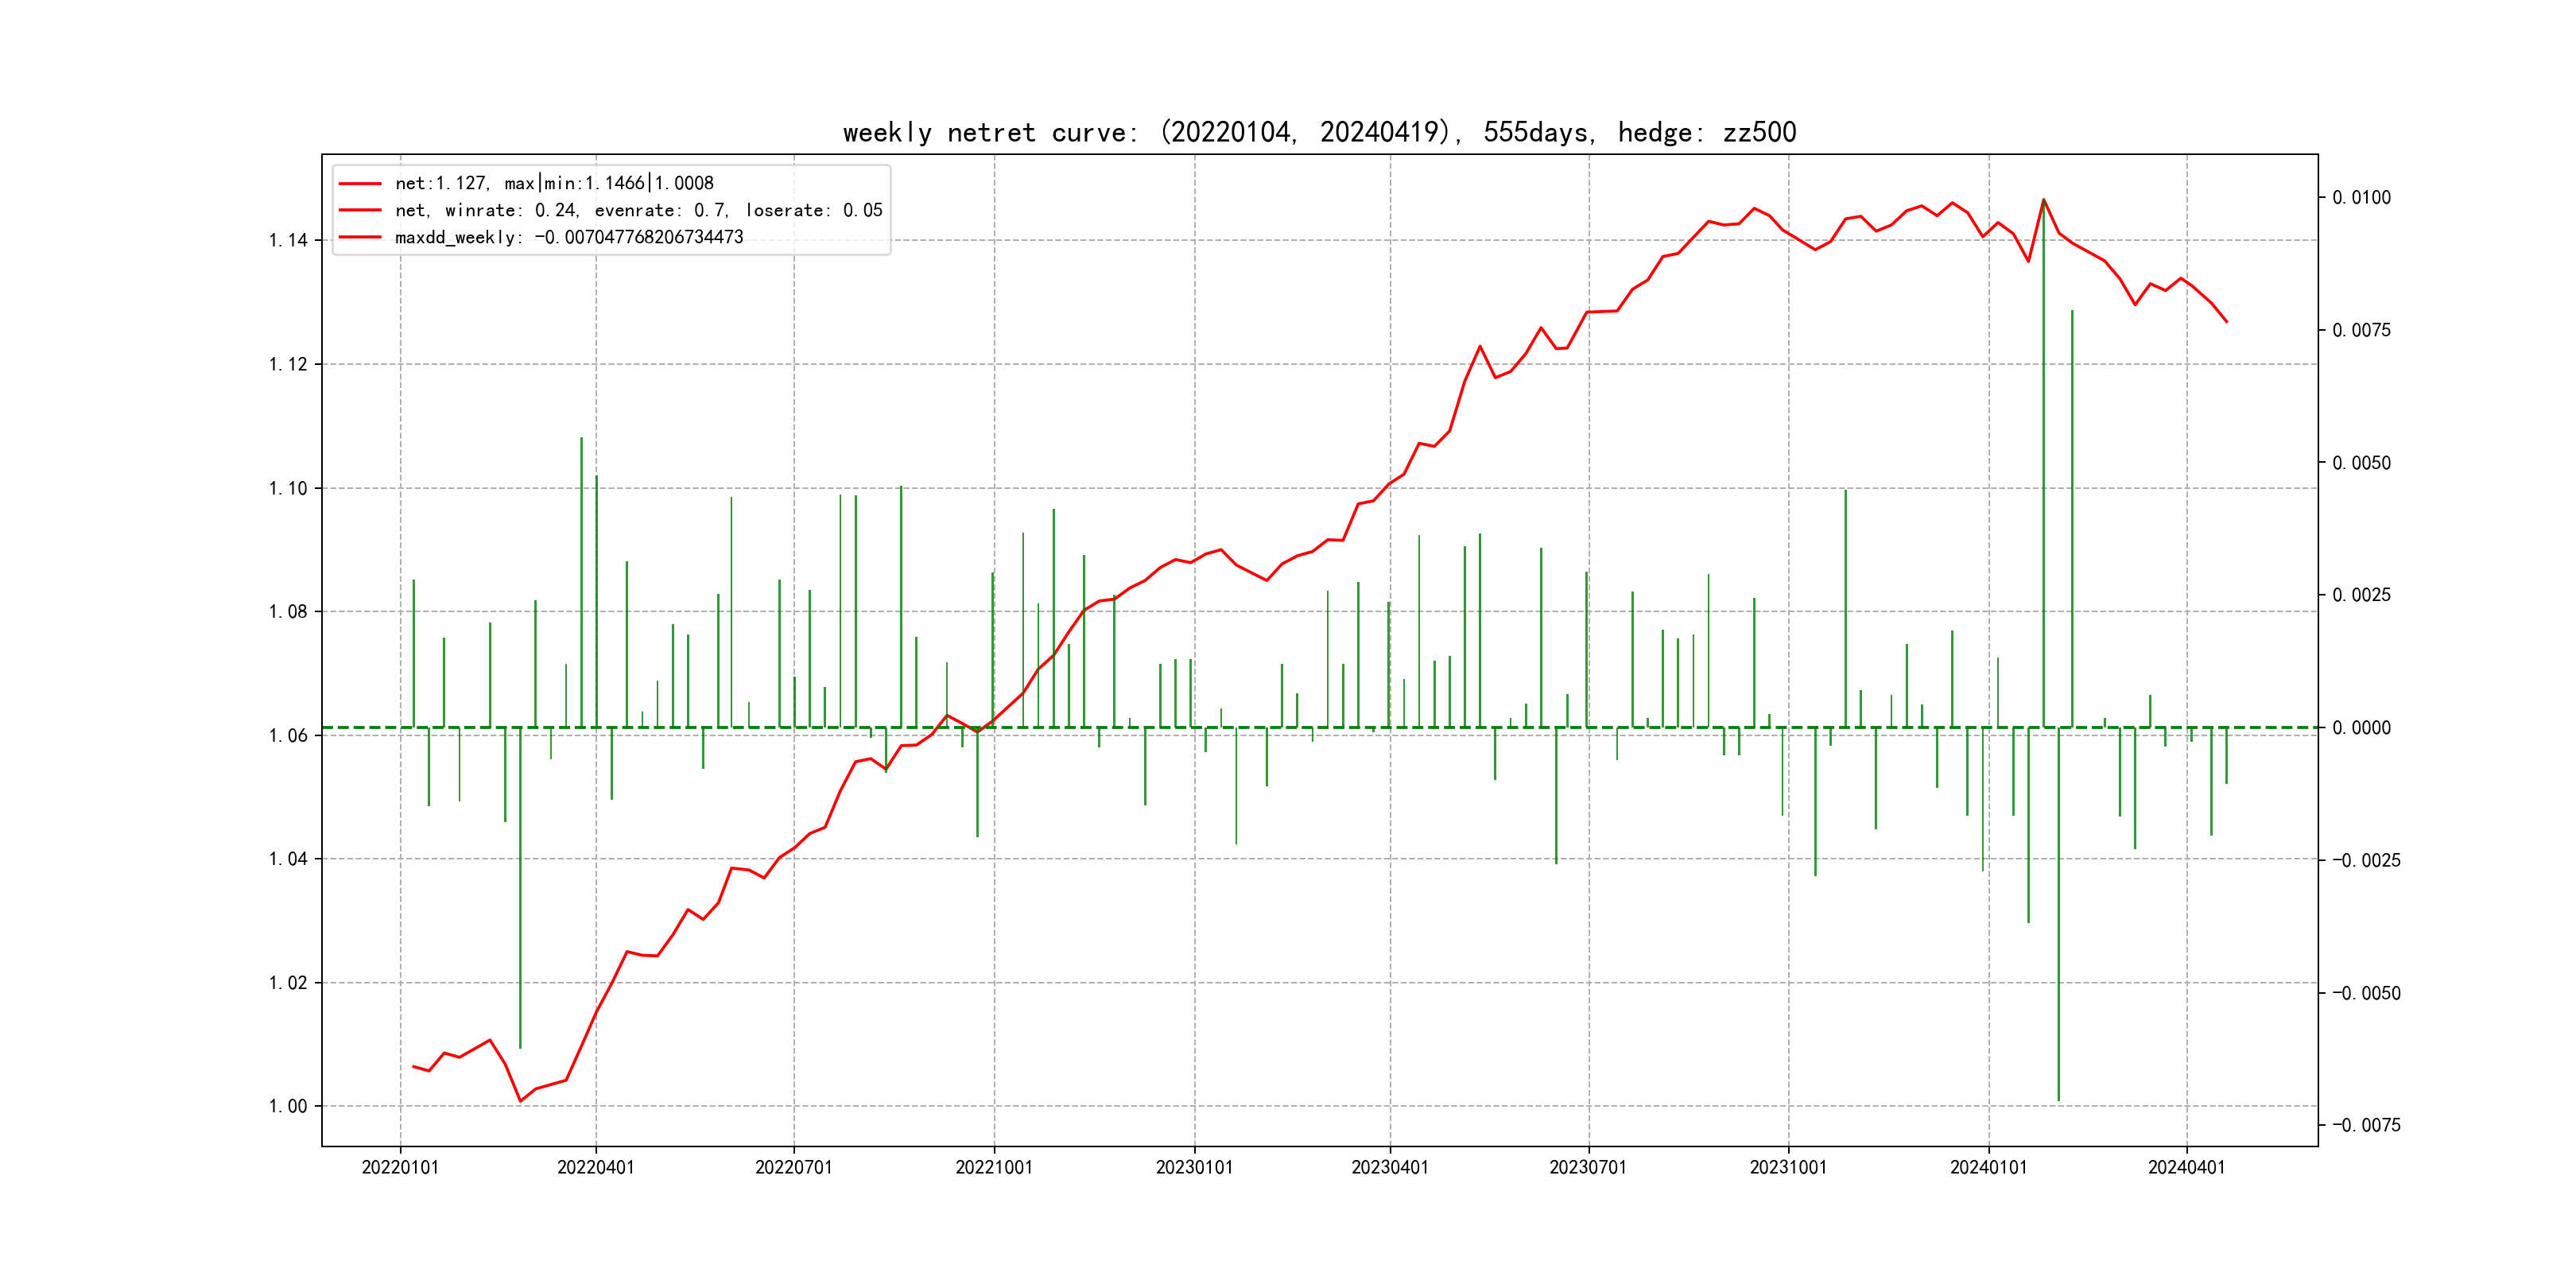This screenshot has width=2576, height=1288.
Task: Click the 0.0000 right y-axis label
Action: [x=2361, y=727]
